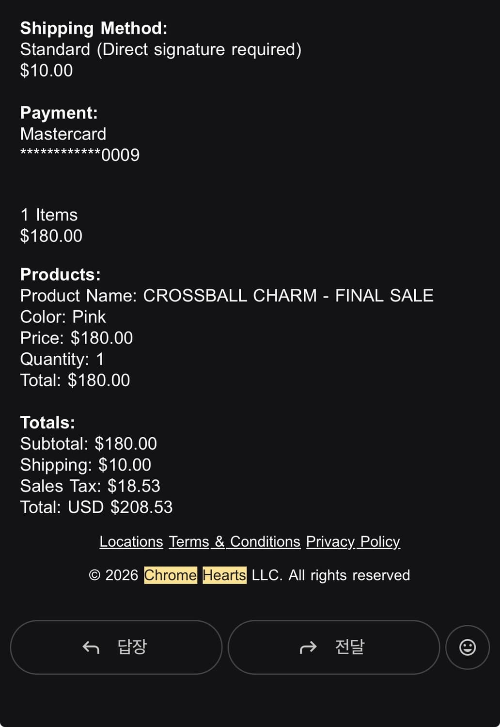This screenshot has height=727, width=500.
Task: Click the Payment heading
Action: point(59,113)
